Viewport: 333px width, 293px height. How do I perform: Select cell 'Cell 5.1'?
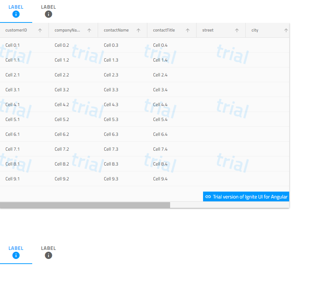(24, 120)
